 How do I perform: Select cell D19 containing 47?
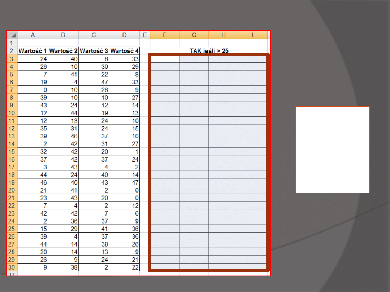coord(124,182)
